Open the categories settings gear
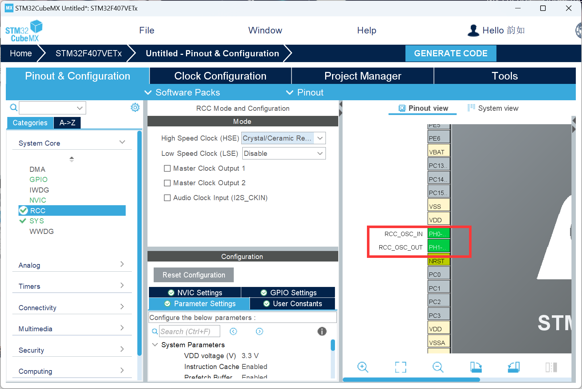582x389 pixels. (x=135, y=107)
